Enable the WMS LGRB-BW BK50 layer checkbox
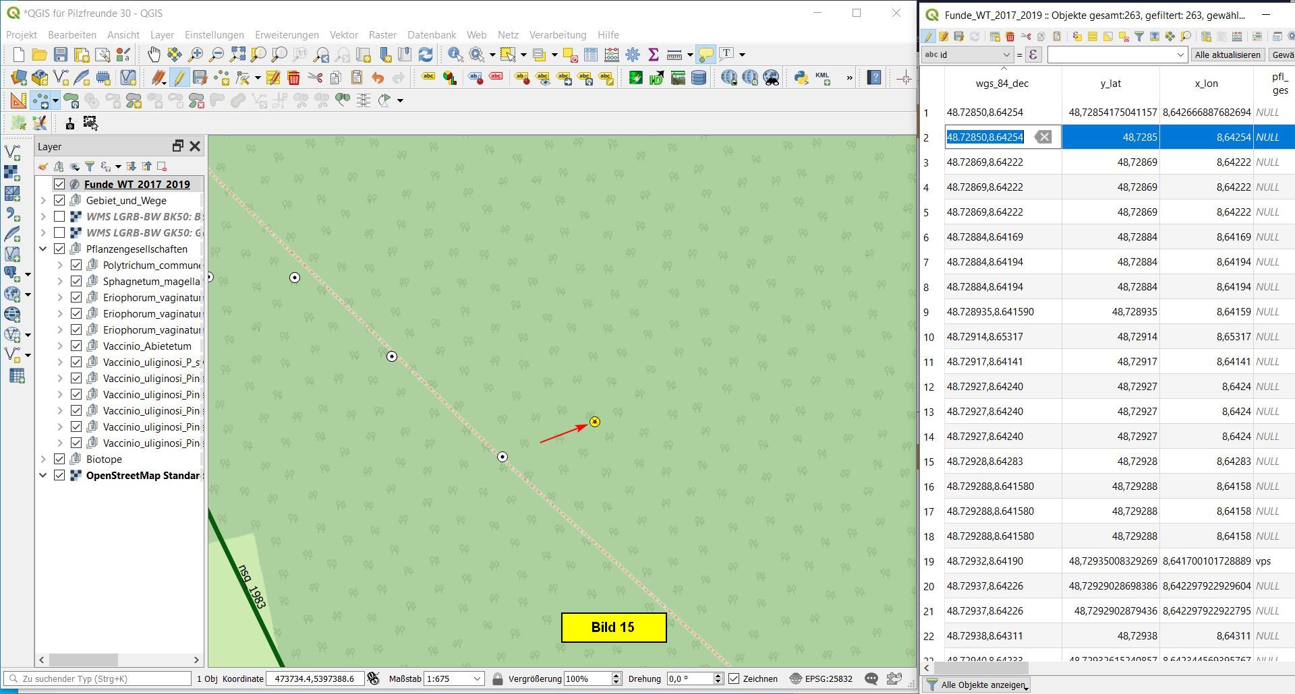 click(59, 216)
